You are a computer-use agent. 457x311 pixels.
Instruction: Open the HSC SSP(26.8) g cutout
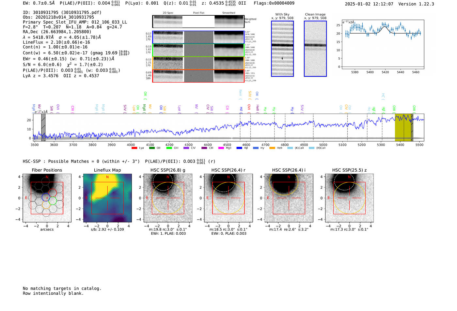click(x=168, y=198)
